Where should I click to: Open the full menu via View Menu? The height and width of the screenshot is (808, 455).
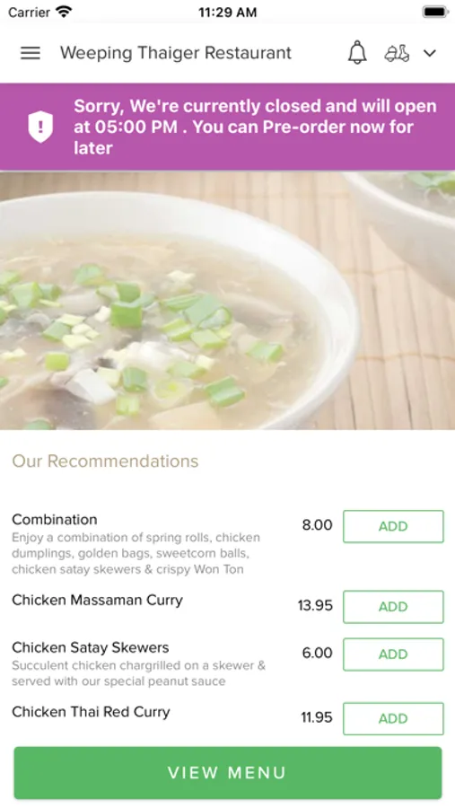(x=228, y=772)
